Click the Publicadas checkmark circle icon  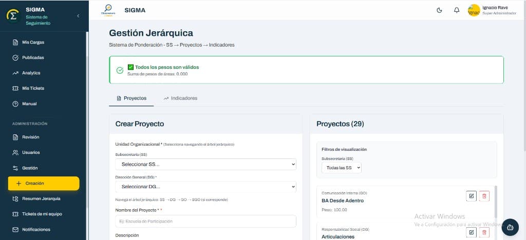[x=15, y=57]
